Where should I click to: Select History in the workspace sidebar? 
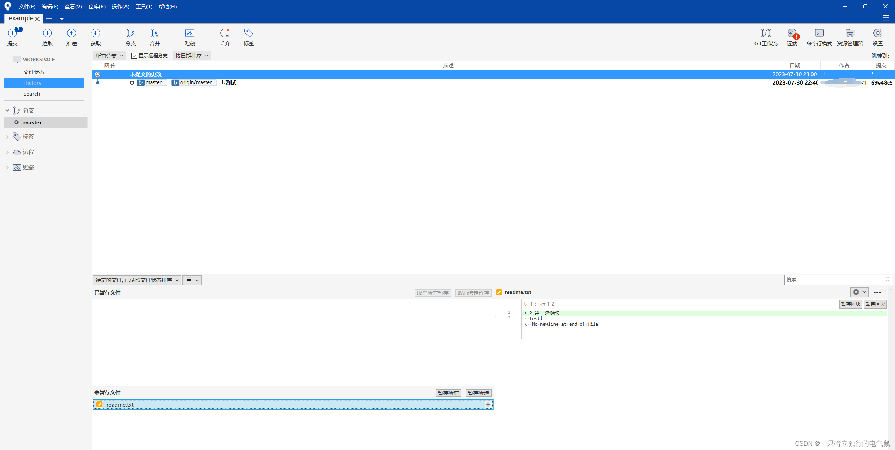coord(44,83)
